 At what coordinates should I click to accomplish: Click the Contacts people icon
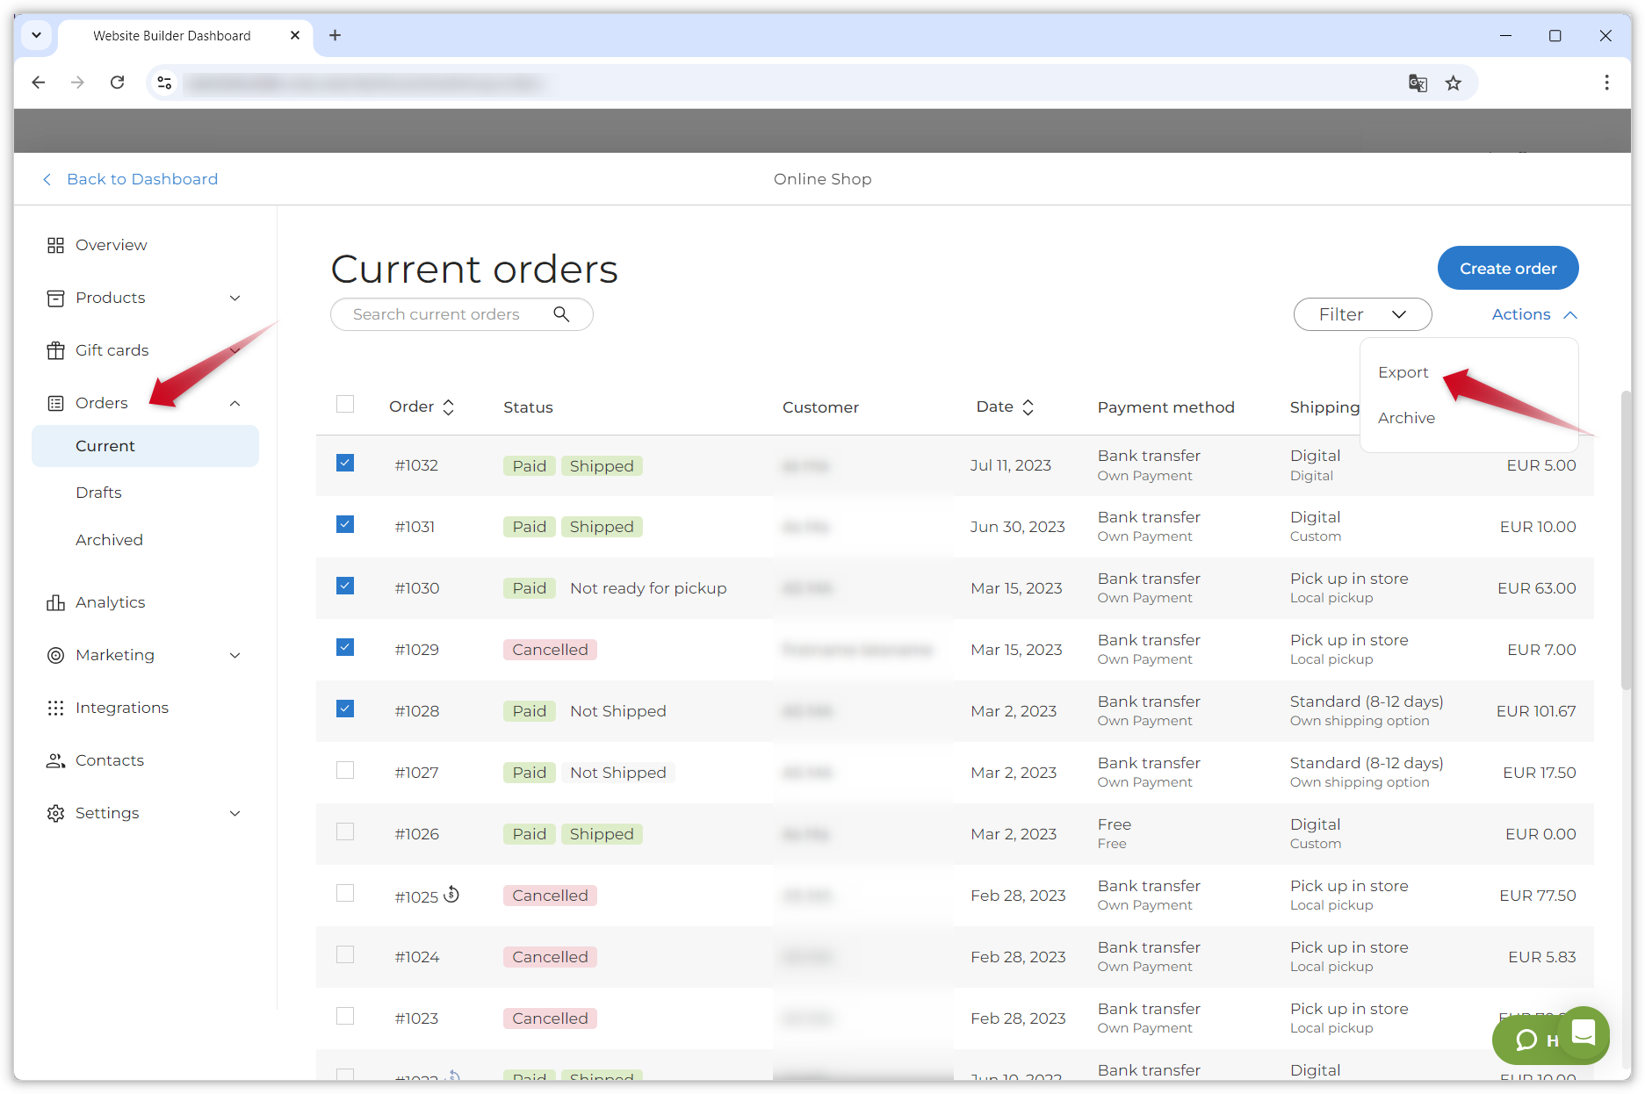coord(55,760)
